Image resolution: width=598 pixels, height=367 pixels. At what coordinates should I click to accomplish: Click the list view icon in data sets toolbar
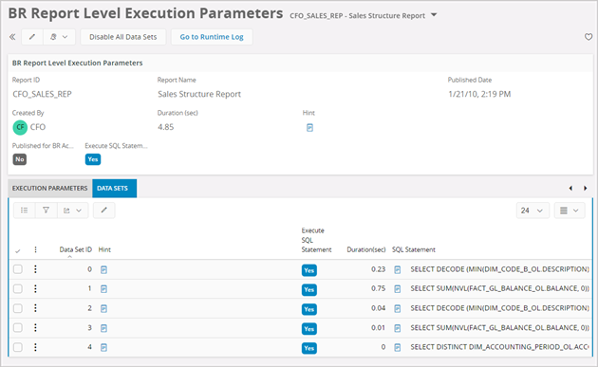coord(25,211)
